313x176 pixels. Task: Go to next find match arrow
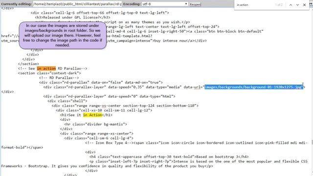(297, 5)
